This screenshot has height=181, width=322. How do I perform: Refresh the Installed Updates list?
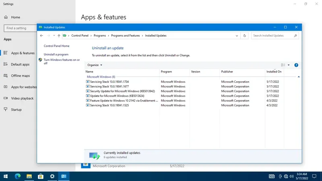[x=245, y=36]
